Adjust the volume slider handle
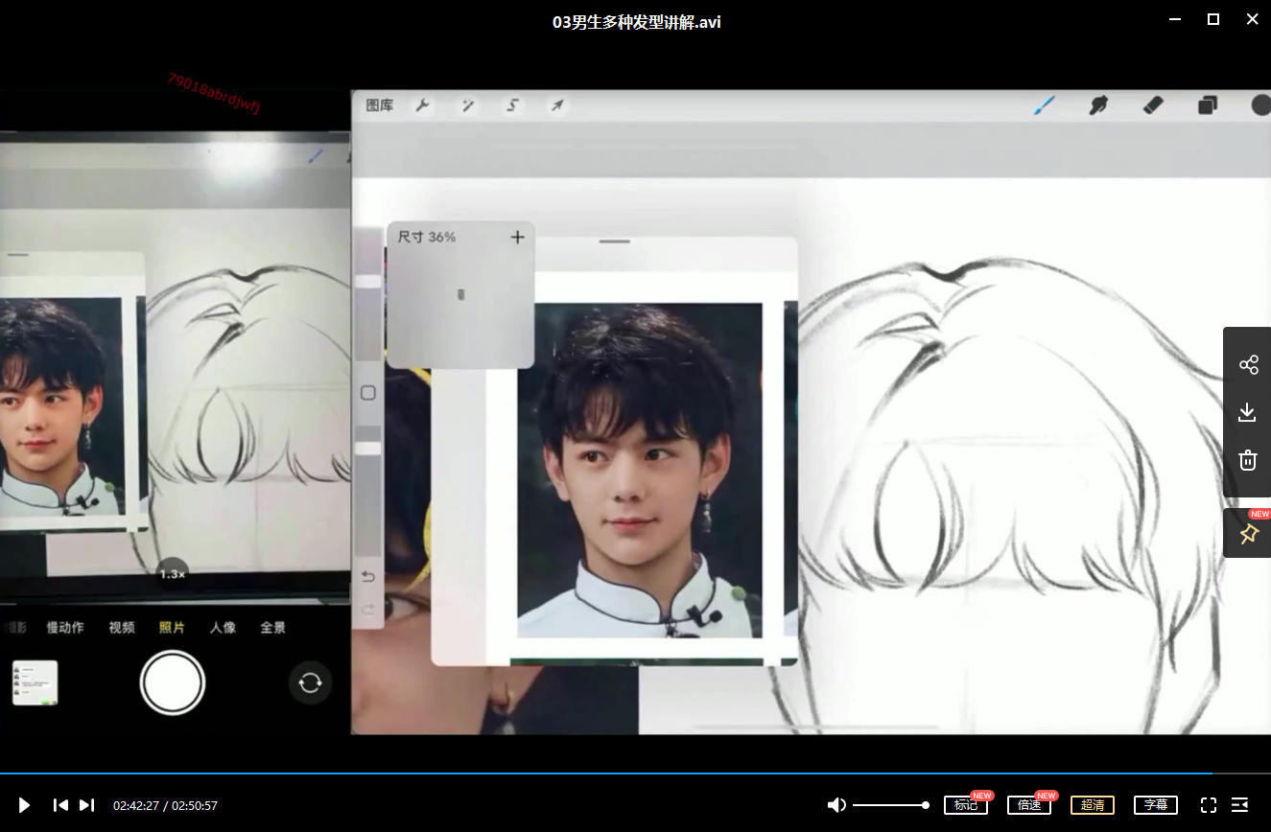The image size is (1271, 832). pyautogui.click(x=925, y=805)
